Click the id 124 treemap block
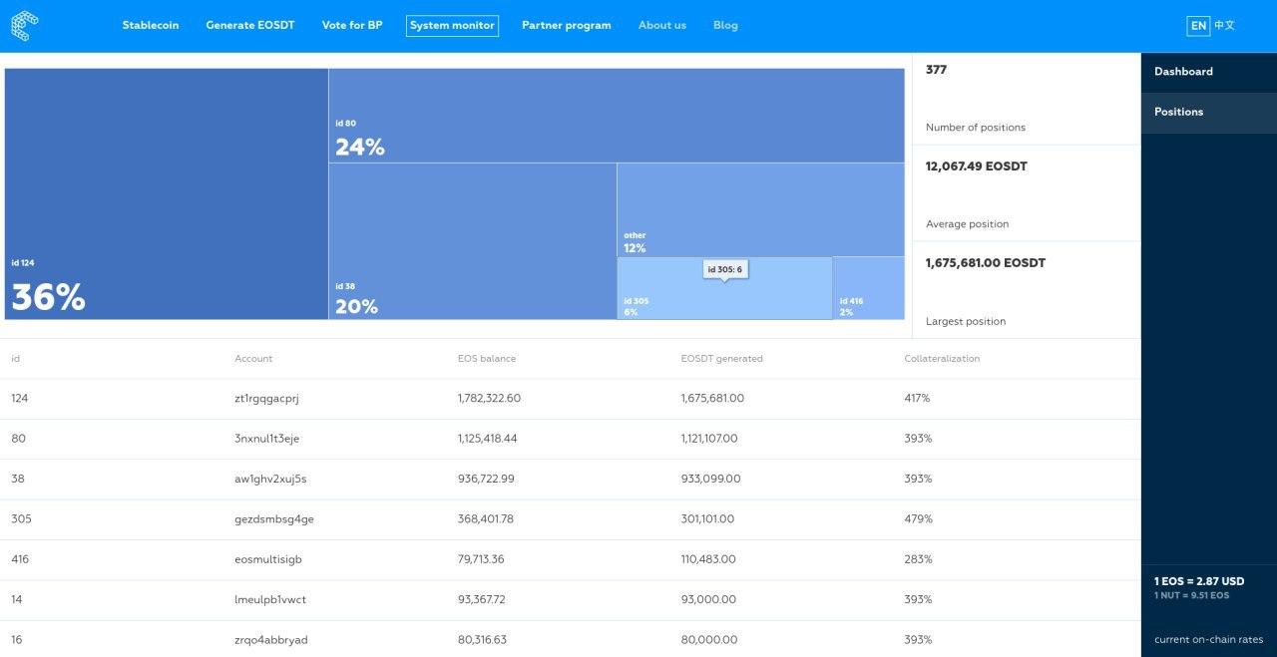The image size is (1277, 657). (167, 194)
